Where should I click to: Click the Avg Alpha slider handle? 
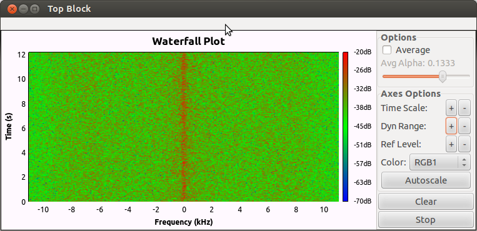coord(443,77)
